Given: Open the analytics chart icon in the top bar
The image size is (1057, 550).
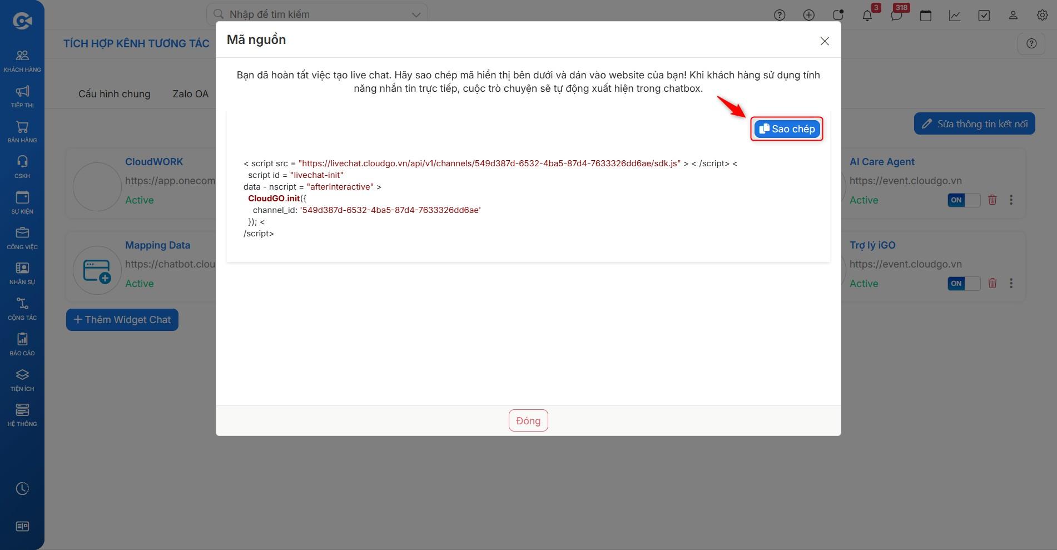Looking at the screenshot, I should [955, 15].
